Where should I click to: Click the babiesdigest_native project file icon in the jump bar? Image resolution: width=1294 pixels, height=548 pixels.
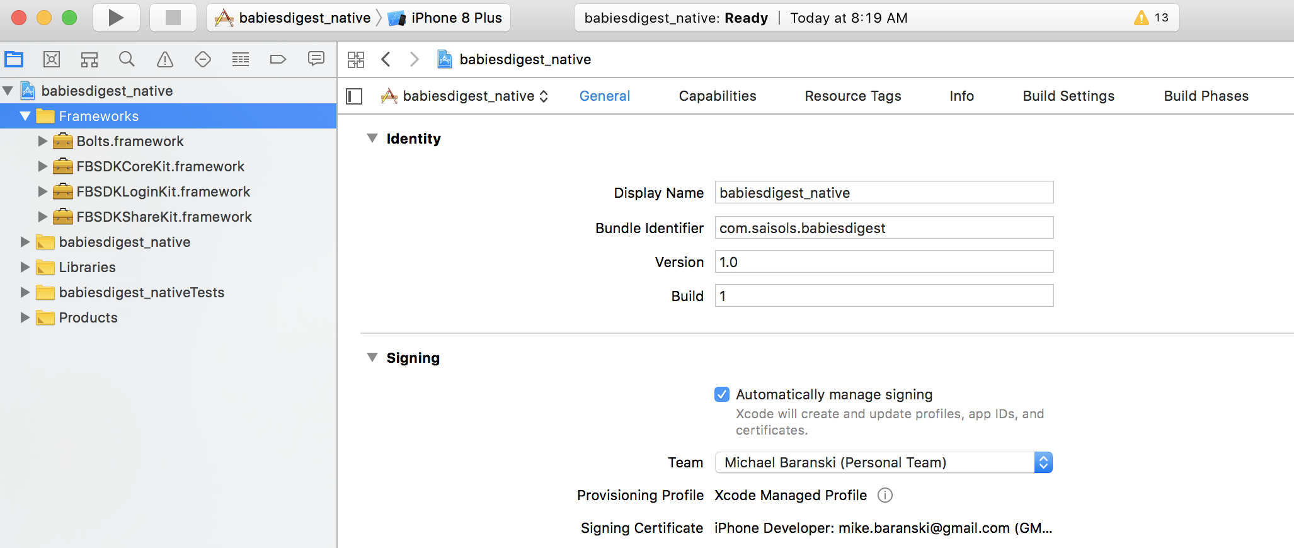pos(445,59)
